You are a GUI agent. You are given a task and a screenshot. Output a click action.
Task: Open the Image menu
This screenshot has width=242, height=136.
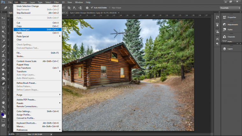24,2
